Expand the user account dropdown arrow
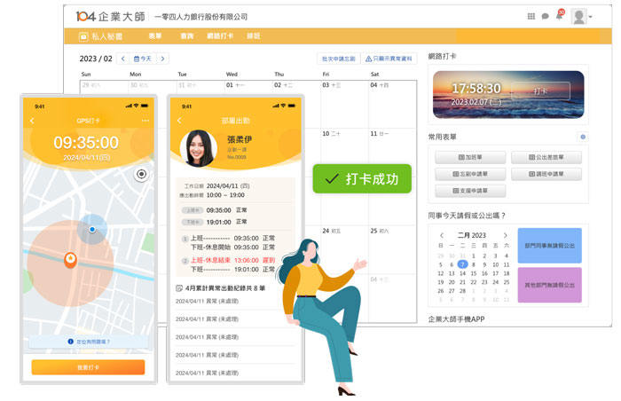This screenshot has height=401, width=621. point(590,17)
